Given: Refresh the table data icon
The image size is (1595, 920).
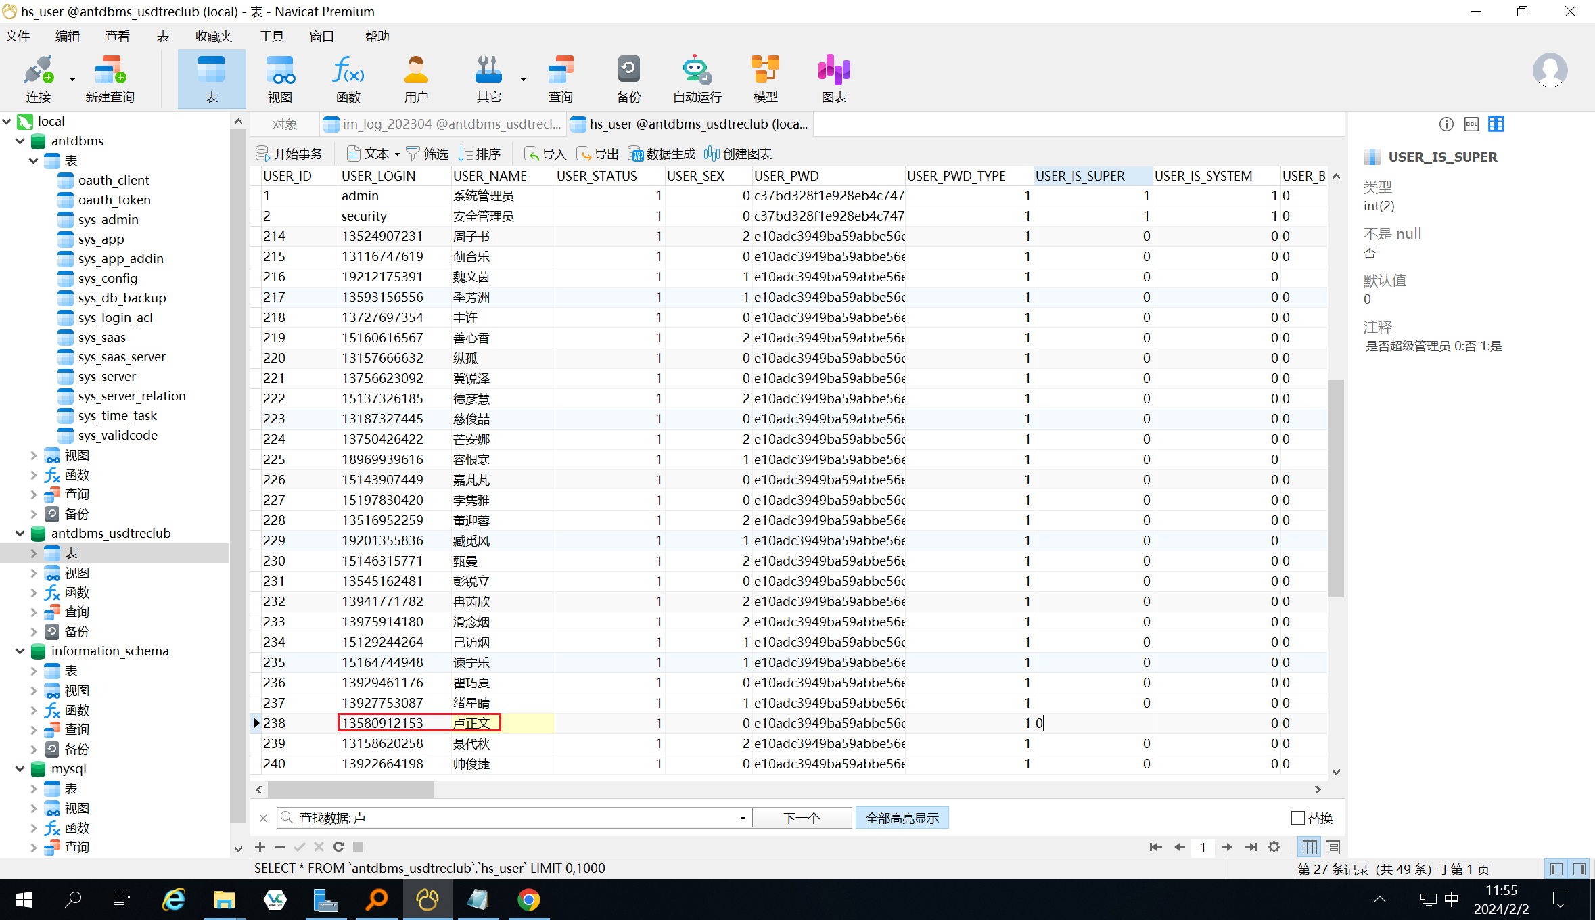Looking at the screenshot, I should (x=338, y=846).
